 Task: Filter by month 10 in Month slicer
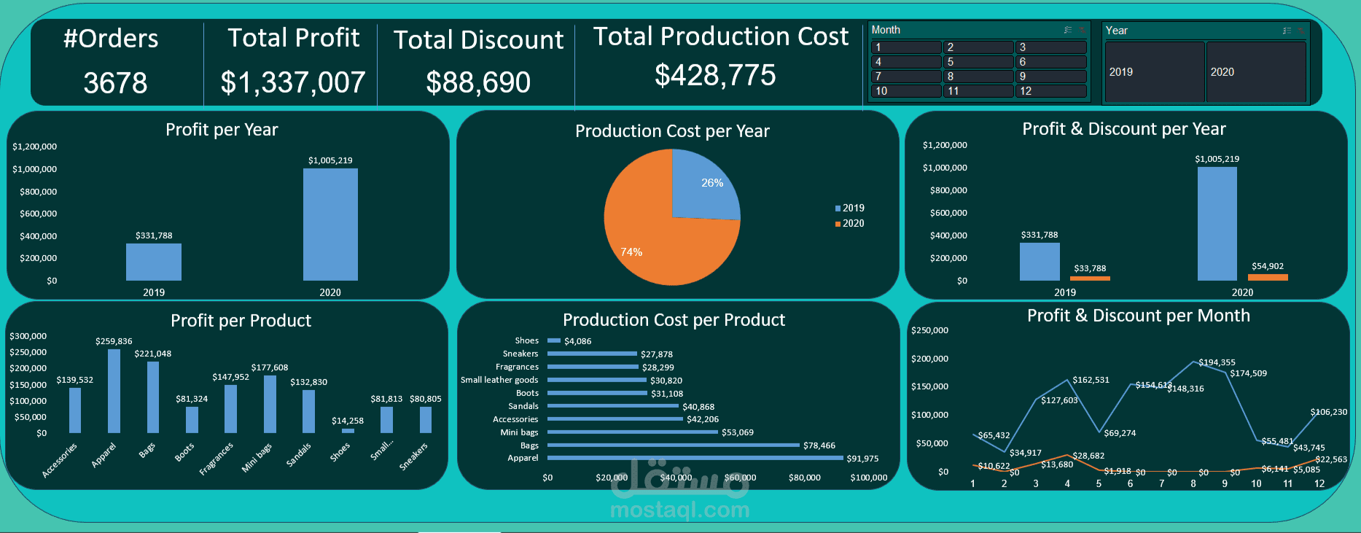(906, 91)
